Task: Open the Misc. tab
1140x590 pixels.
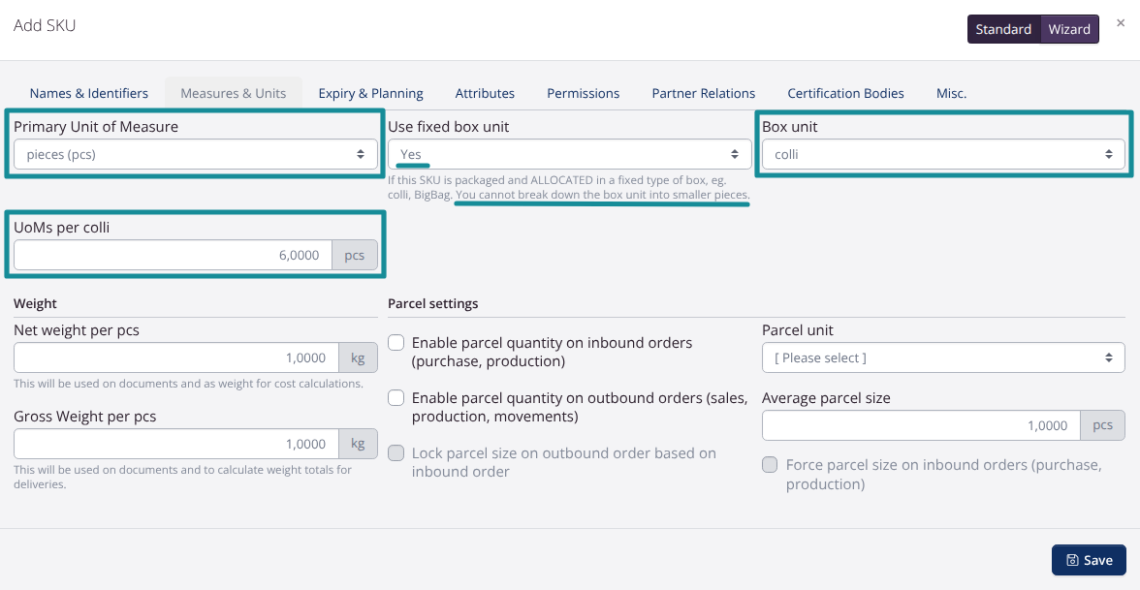Action: [951, 93]
